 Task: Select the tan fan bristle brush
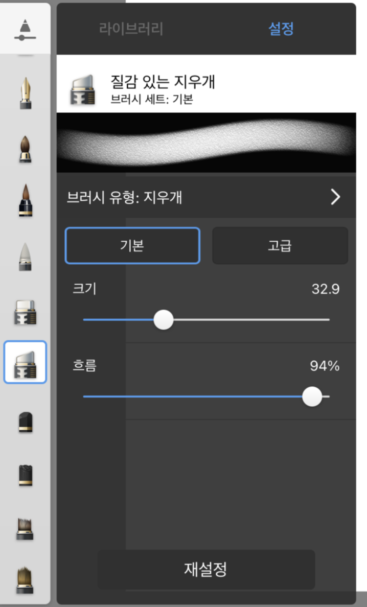(26, 580)
